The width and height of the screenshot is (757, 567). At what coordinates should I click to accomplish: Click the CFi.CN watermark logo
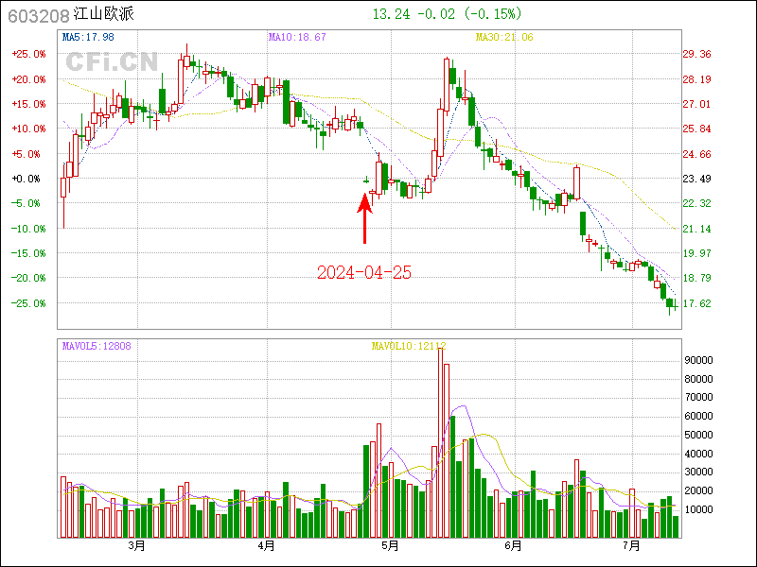(112, 62)
